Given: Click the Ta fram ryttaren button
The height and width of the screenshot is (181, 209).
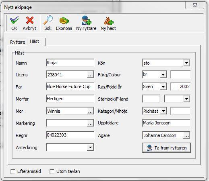Looking at the screenshot, I should pos(166,148).
